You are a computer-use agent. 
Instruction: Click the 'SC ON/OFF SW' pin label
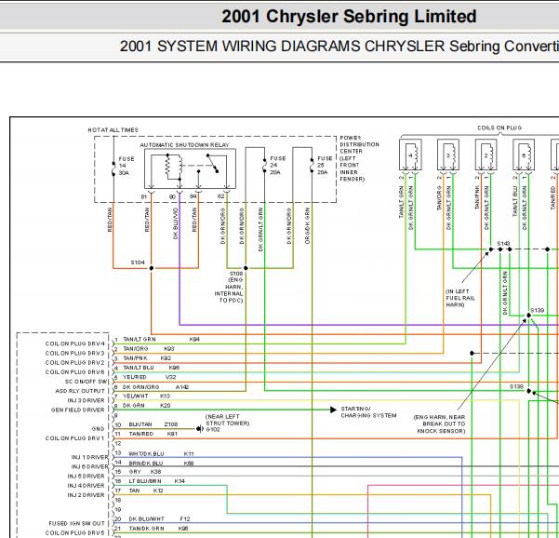(x=86, y=382)
